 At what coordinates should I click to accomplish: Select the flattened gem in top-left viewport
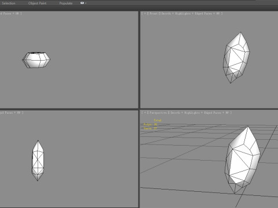click(36, 60)
